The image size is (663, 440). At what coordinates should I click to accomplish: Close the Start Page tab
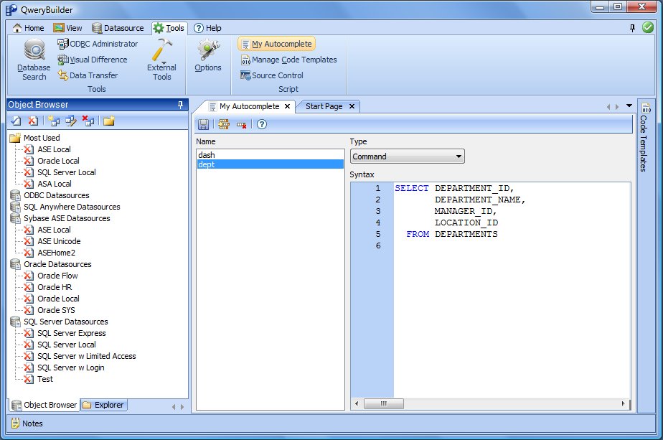(x=352, y=106)
